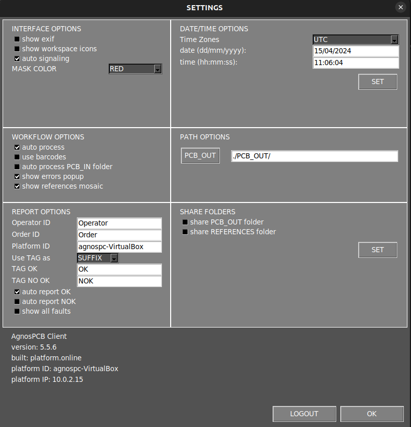Enable show all faults
The image size is (411, 427).
(17, 311)
